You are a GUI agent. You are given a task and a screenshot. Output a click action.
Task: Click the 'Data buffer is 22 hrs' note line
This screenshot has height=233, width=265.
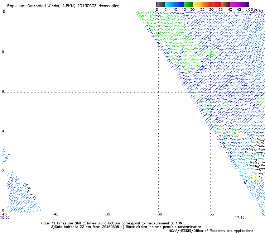126,227
